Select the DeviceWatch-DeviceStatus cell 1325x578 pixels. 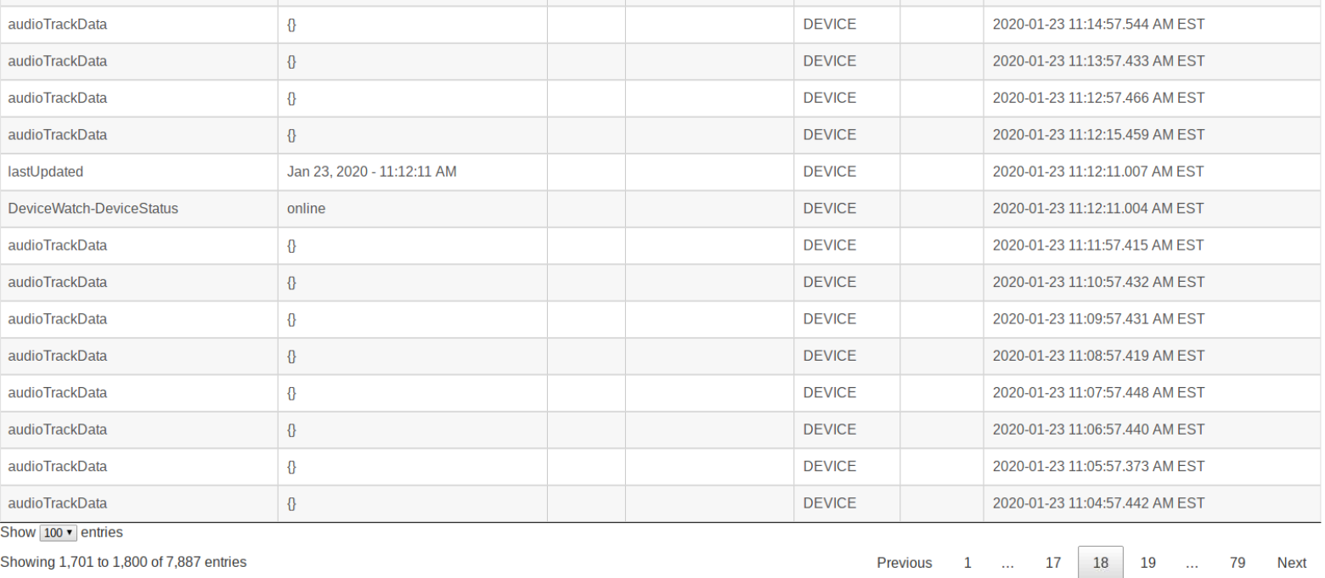click(x=93, y=208)
